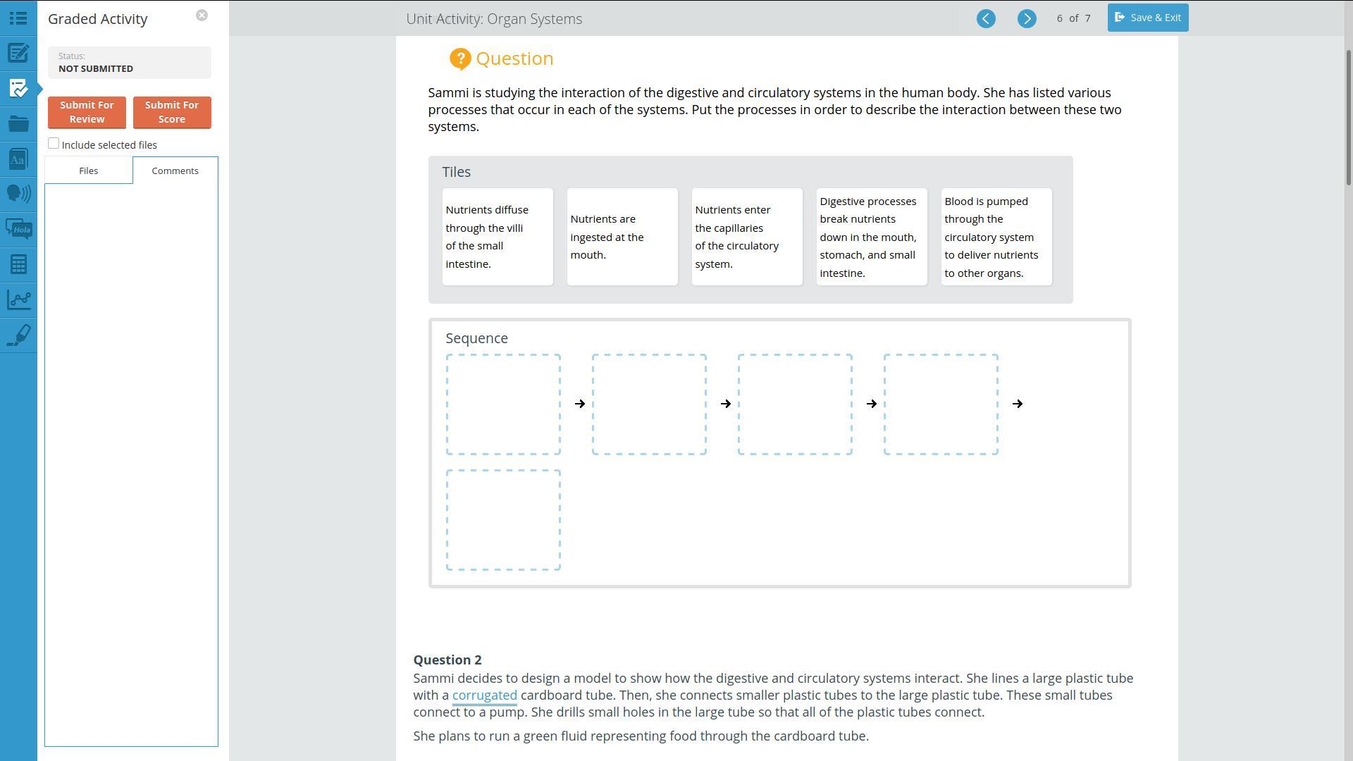Screen dimensions: 1353x761
Task: Check the Include selected files checkbox
Action: pos(54,144)
